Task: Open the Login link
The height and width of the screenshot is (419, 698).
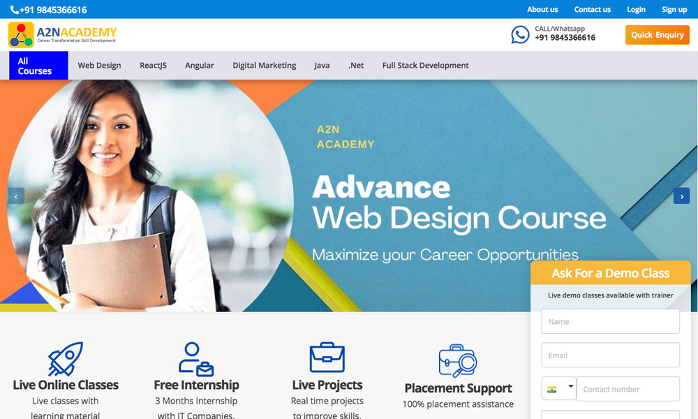Action: pos(636,9)
